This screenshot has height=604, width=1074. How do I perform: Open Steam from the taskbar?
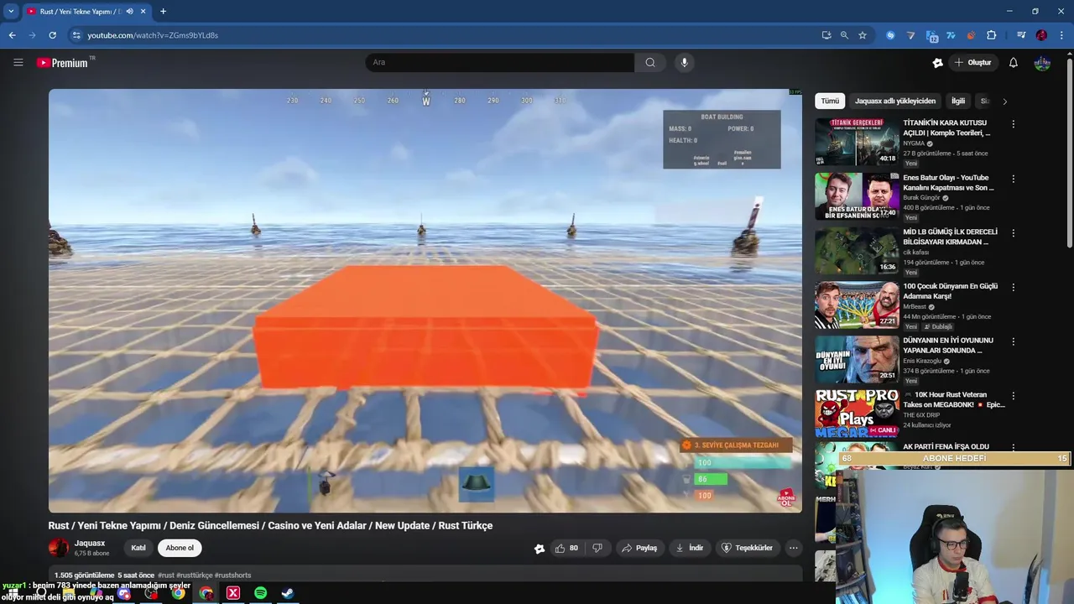(x=287, y=593)
